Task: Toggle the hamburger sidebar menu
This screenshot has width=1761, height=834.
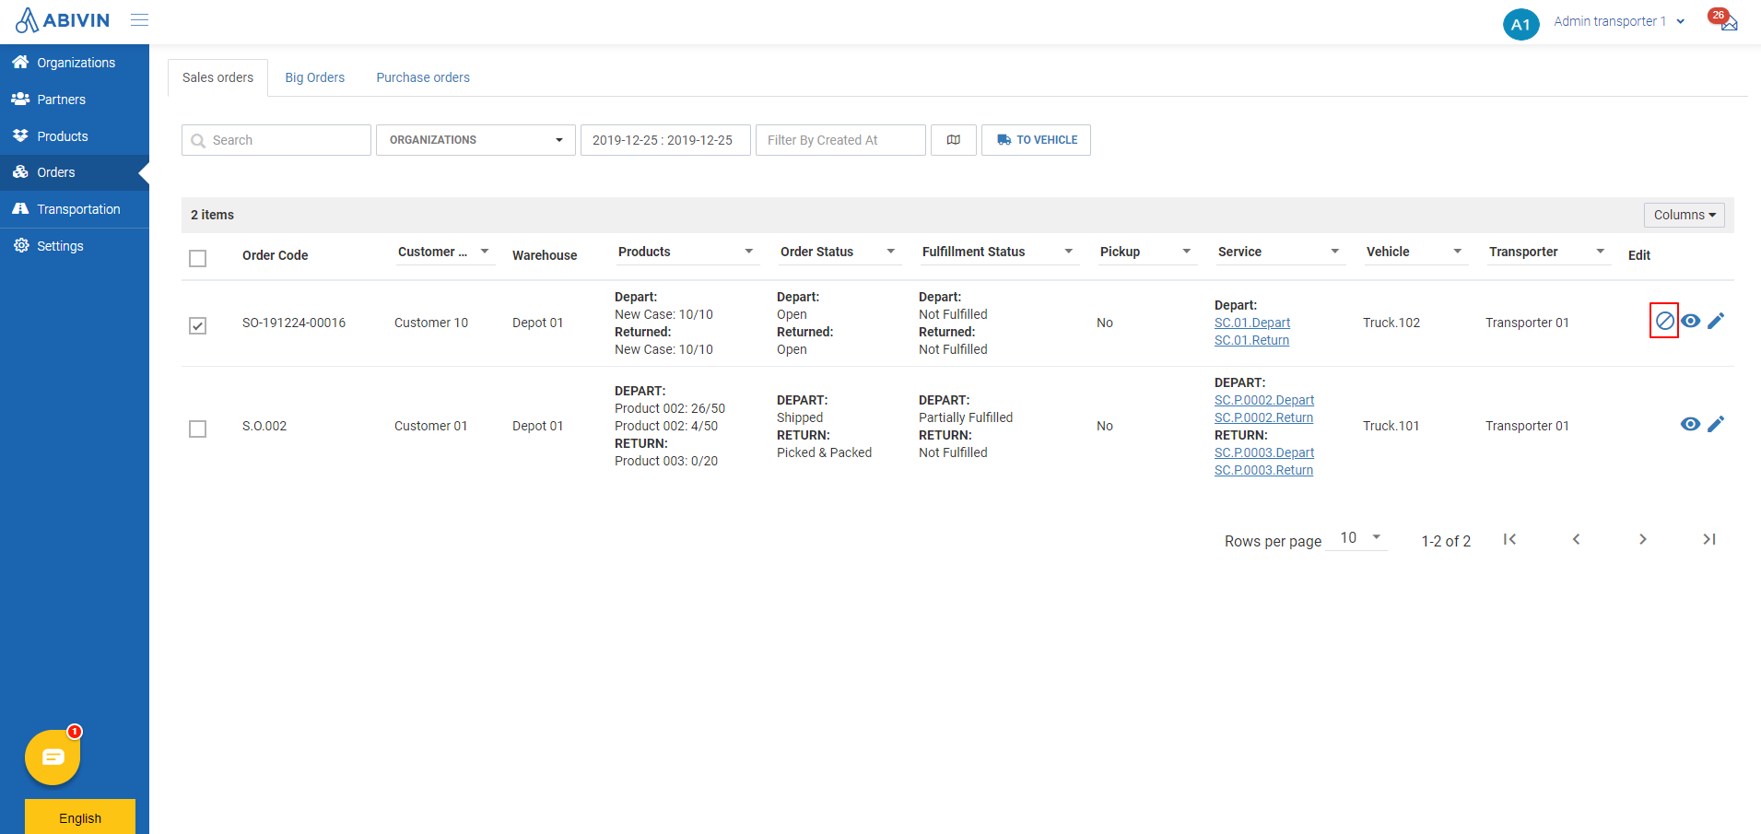Action: click(140, 20)
